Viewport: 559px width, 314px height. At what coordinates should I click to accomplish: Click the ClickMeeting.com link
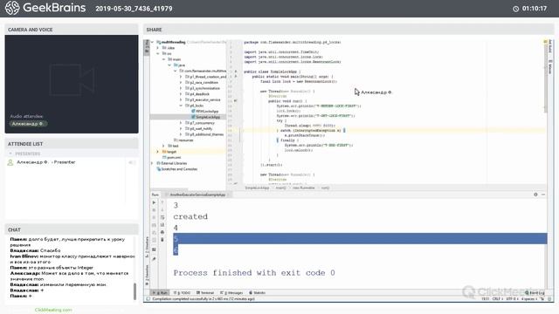coord(53,310)
